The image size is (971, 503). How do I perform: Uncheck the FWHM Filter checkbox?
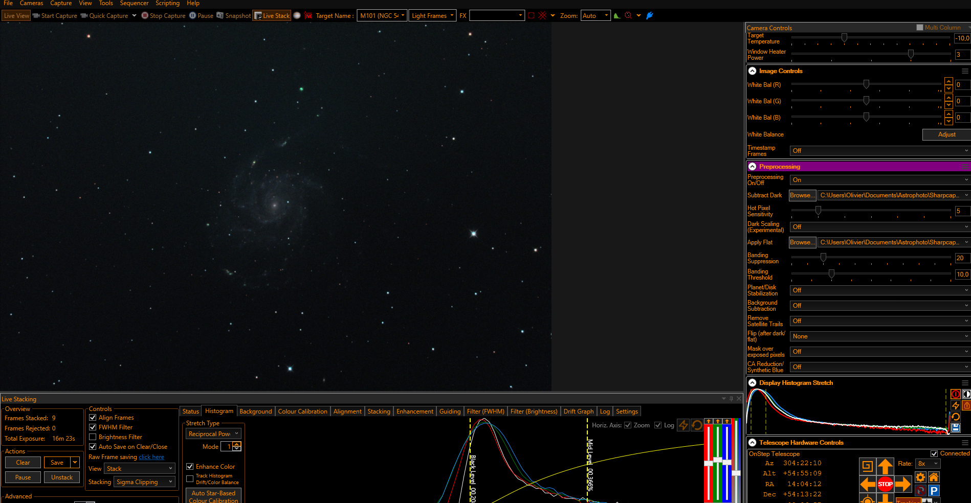tap(93, 427)
